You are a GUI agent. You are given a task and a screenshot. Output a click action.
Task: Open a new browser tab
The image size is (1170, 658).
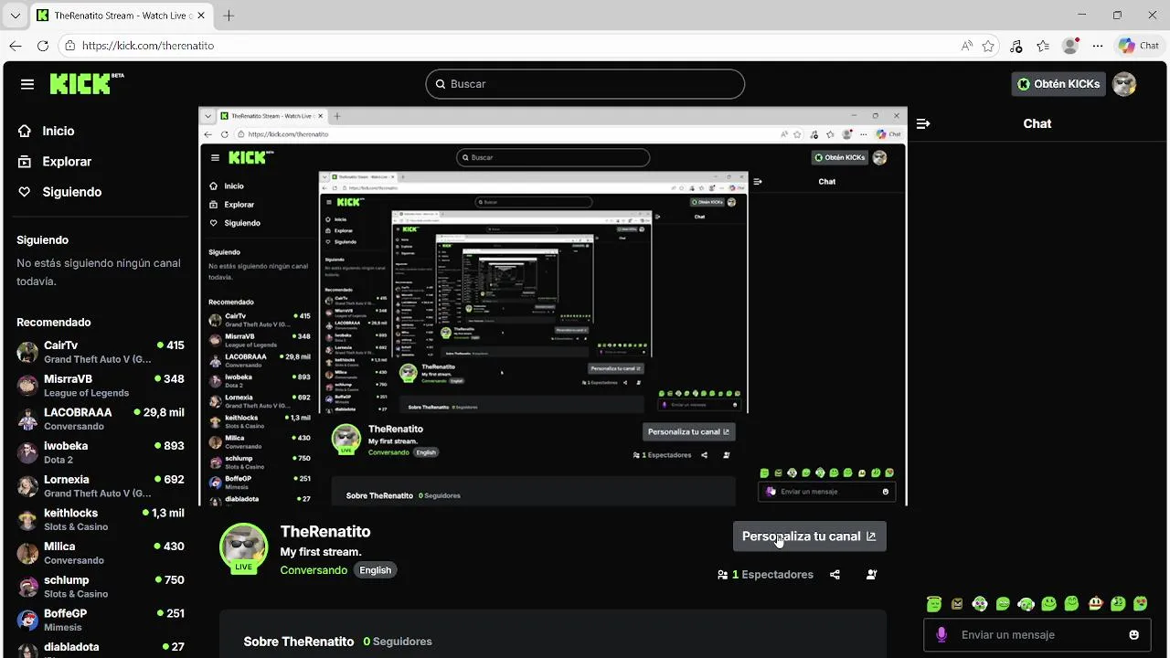(229, 16)
